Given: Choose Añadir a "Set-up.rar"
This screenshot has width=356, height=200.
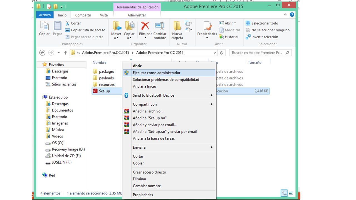Looking at the screenshot, I should [x=169, y=118].
